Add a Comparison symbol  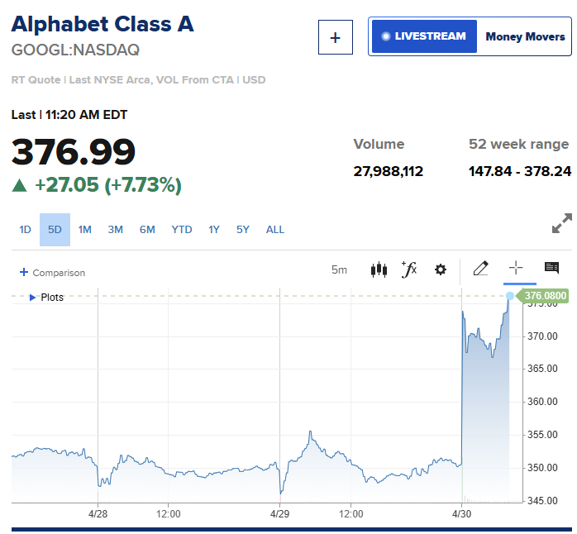coord(52,272)
